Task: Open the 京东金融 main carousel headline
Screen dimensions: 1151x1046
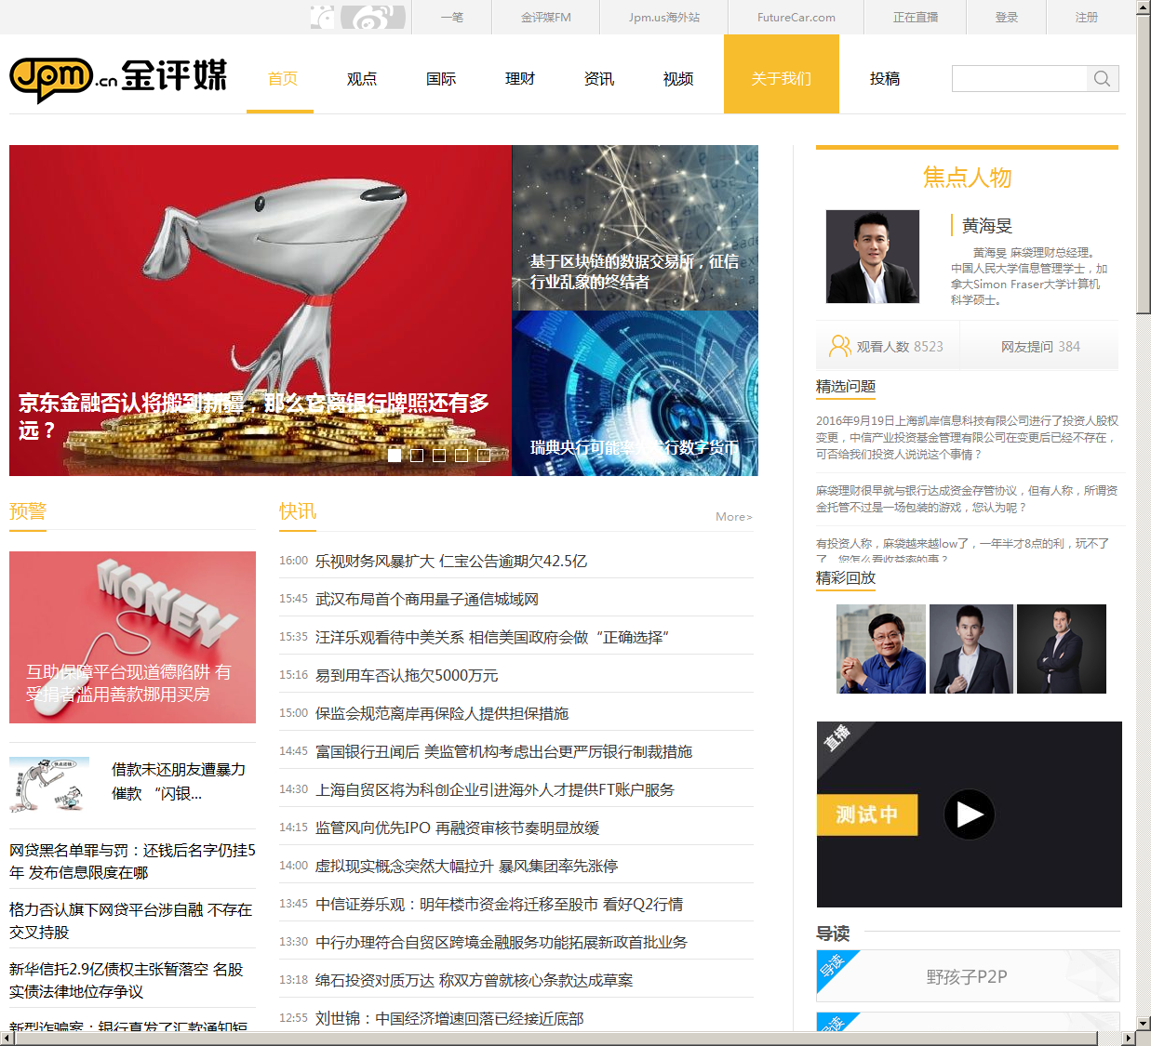Action: pyautogui.click(x=255, y=416)
